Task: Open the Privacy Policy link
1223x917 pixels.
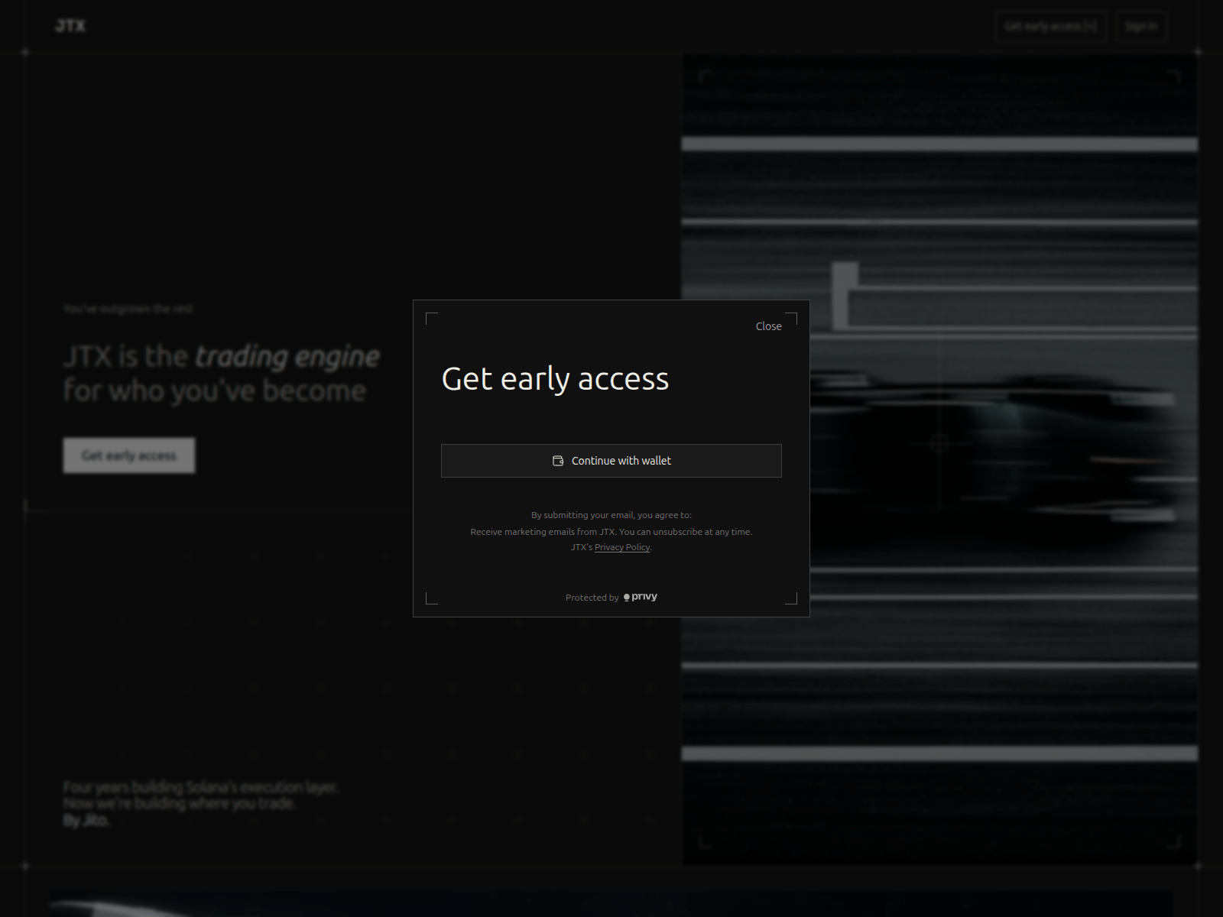Action: click(x=622, y=547)
